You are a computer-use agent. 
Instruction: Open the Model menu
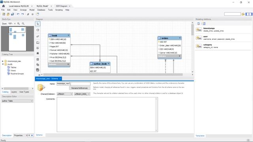tap(32, 10)
